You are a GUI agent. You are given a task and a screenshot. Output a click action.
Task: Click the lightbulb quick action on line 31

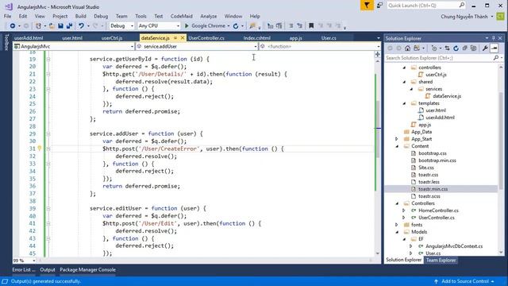[x=40, y=149]
